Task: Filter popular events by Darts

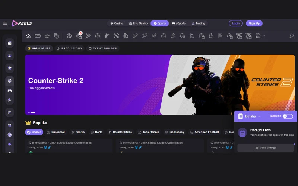Action: click(96, 132)
